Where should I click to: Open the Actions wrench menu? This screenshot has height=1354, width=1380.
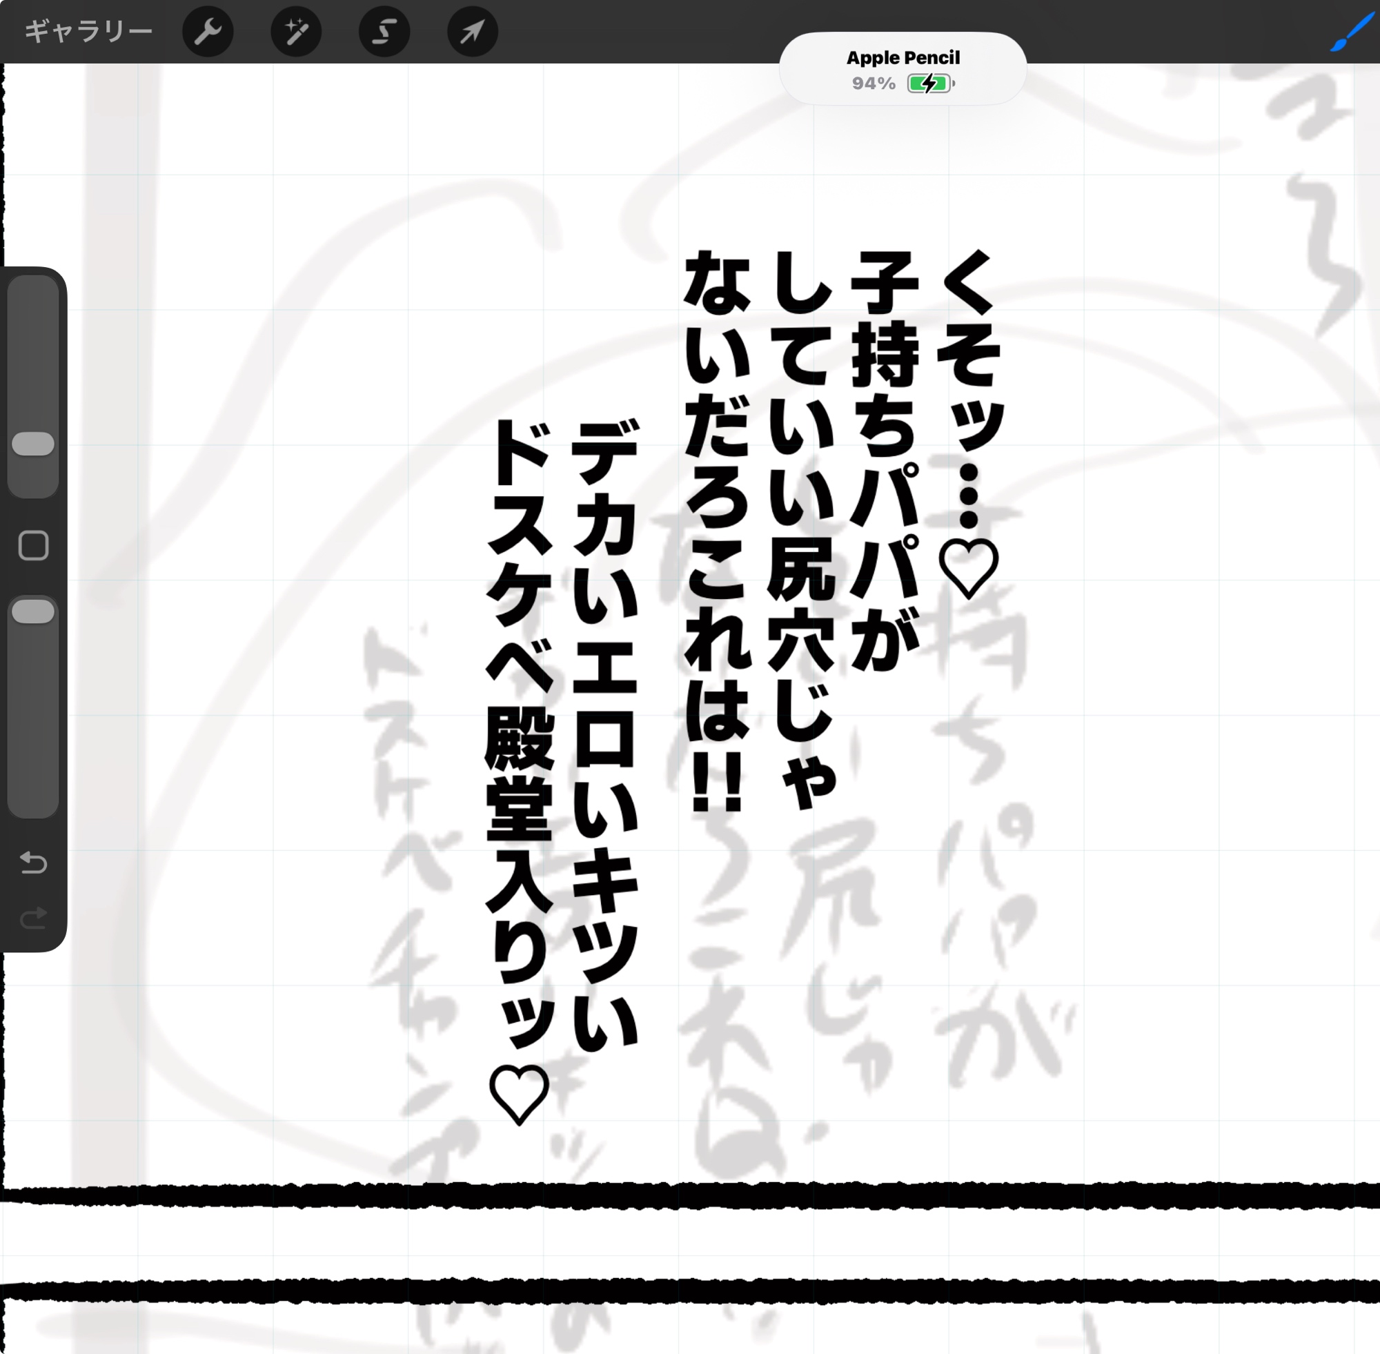point(208,32)
